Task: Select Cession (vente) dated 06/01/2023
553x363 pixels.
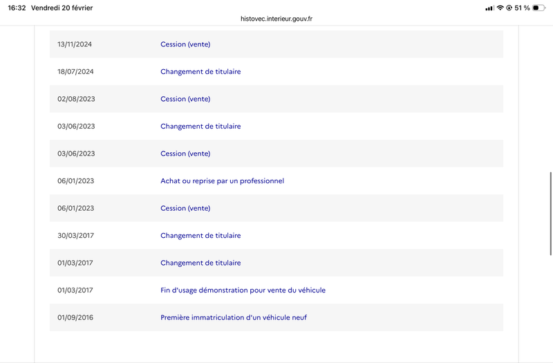Action: [x=185, y=208]
